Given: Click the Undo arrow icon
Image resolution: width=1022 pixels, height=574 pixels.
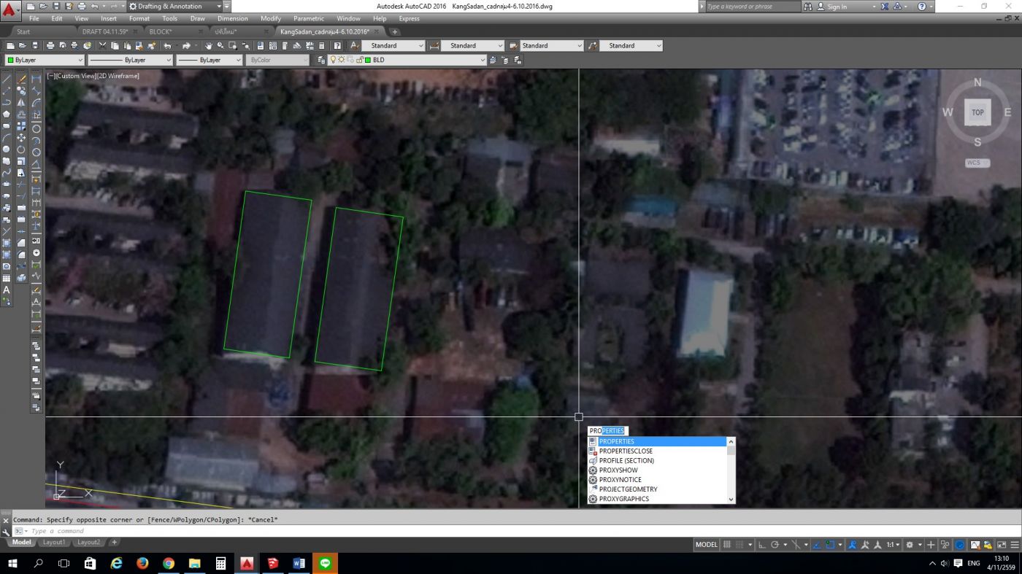Looking at the screenshot, I should [168, 46].
